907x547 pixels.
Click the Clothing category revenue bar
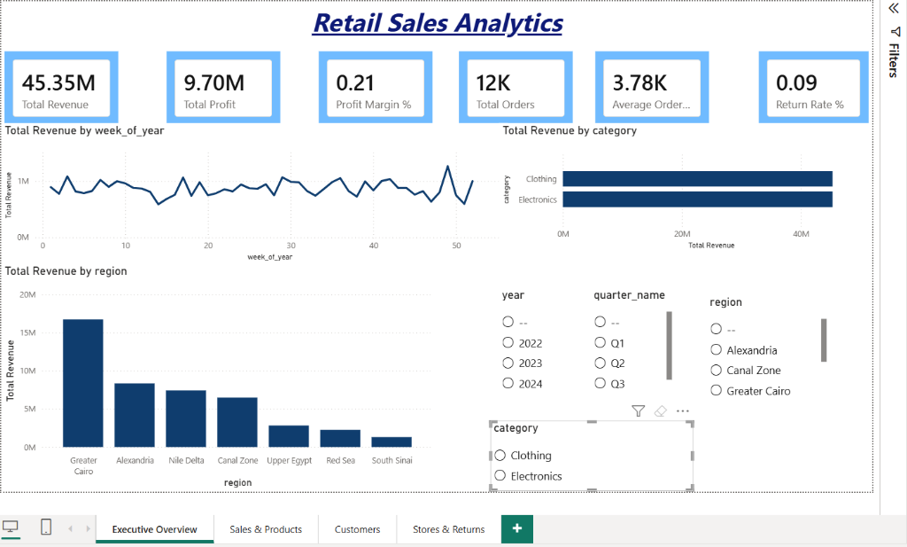point(698,179)
